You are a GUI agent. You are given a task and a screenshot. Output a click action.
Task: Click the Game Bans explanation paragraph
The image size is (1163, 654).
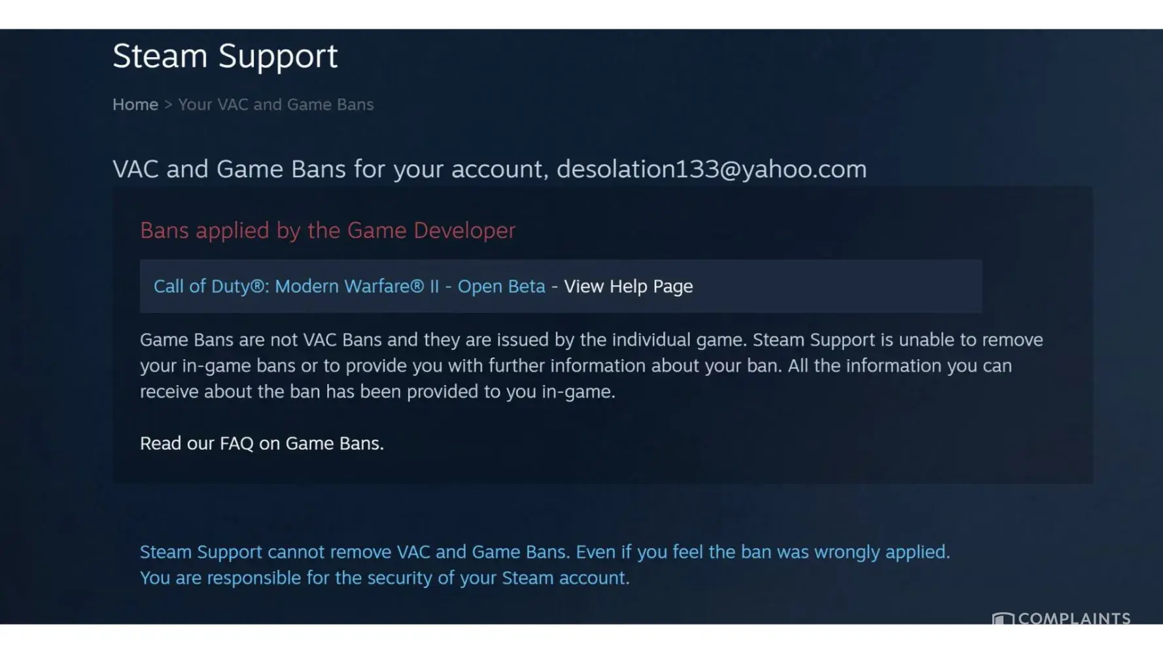591,366
